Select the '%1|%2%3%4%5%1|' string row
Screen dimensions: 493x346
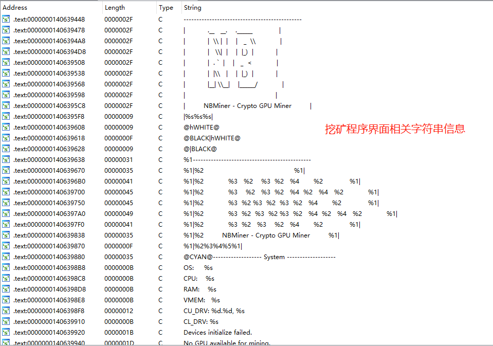tap(212, 246)
